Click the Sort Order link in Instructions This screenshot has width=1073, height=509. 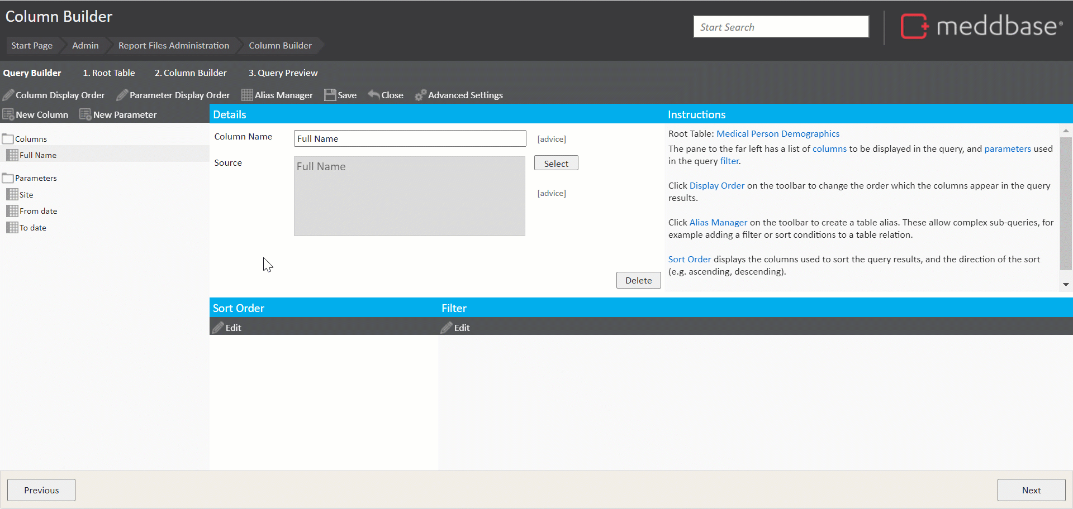[690, 260]
